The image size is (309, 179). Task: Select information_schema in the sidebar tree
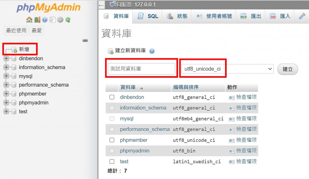tap(42, 67)
